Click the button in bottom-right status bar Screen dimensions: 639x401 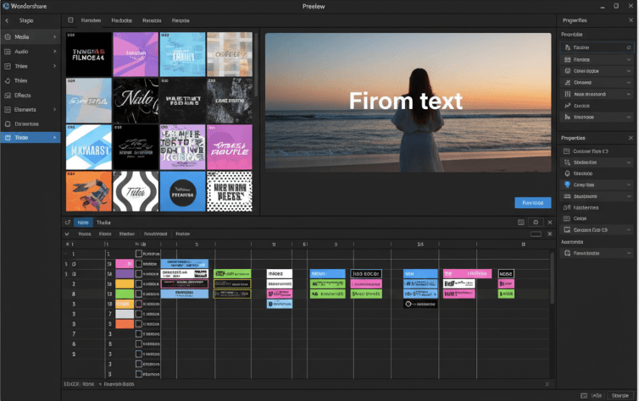coord(620,395)
